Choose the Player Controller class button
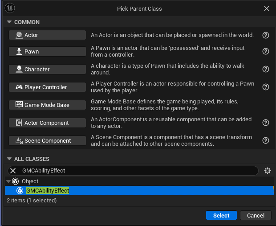 pyautogui.click(x=47, y=87)
